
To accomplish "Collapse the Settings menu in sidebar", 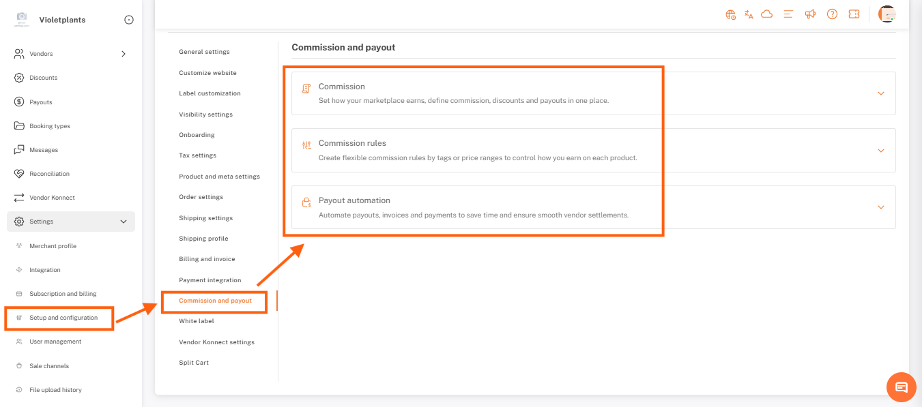I will tap(124, 222).
